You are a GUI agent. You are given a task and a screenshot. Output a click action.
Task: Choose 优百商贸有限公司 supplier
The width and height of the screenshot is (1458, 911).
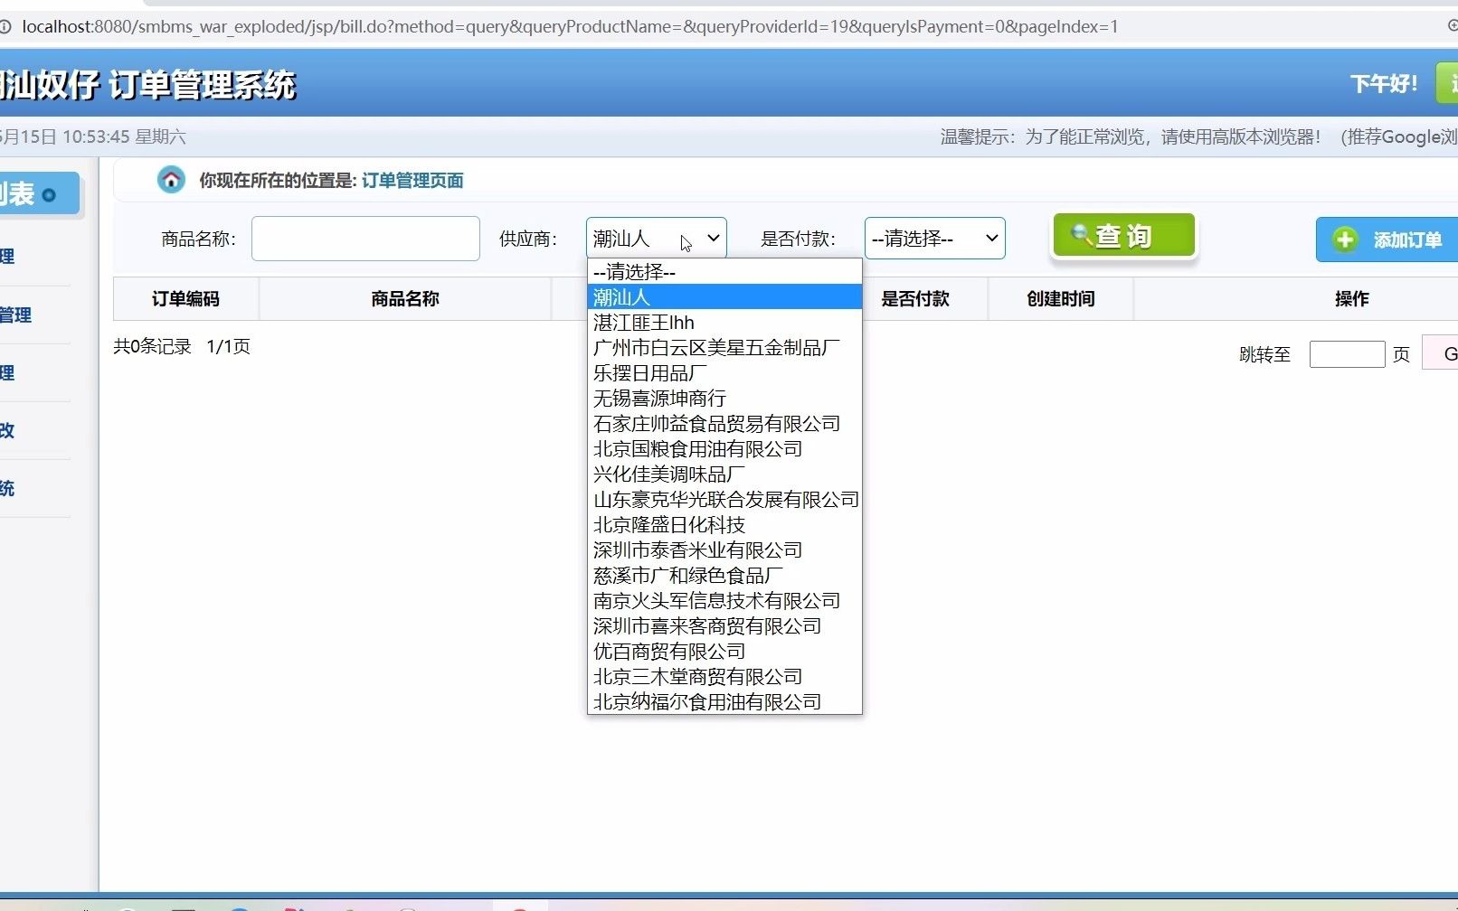coord(724,651)
